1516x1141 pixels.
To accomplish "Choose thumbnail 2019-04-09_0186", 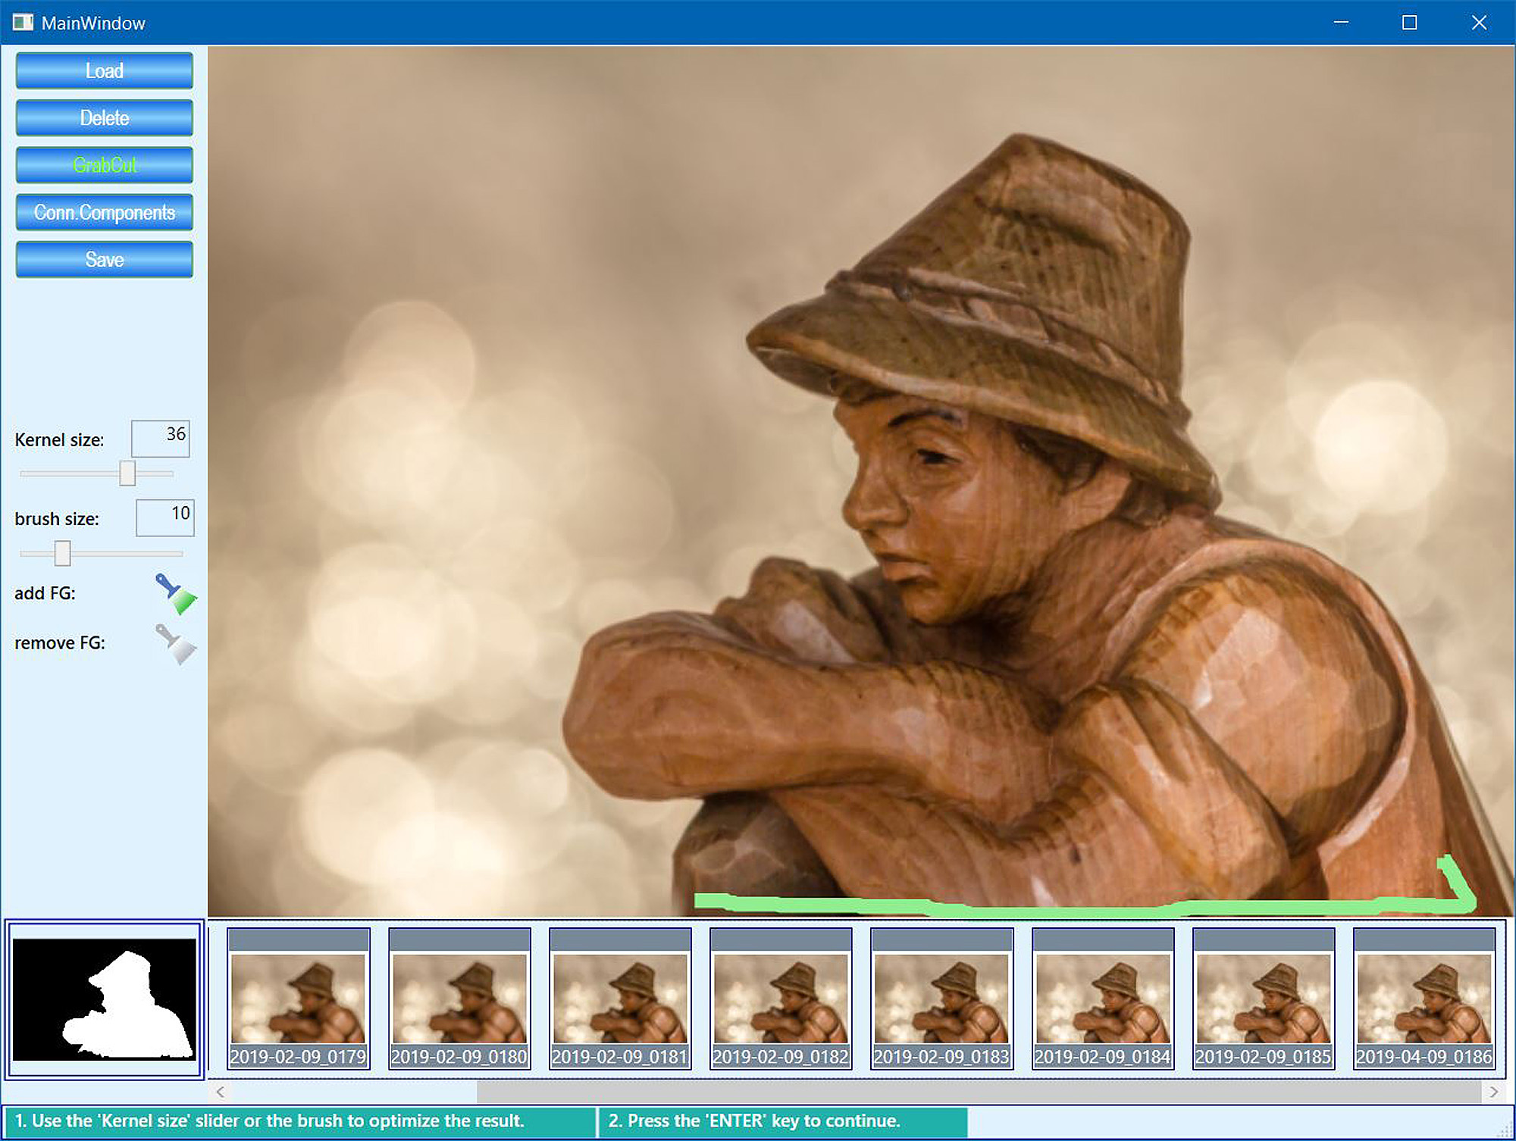I will point(1424,999).
